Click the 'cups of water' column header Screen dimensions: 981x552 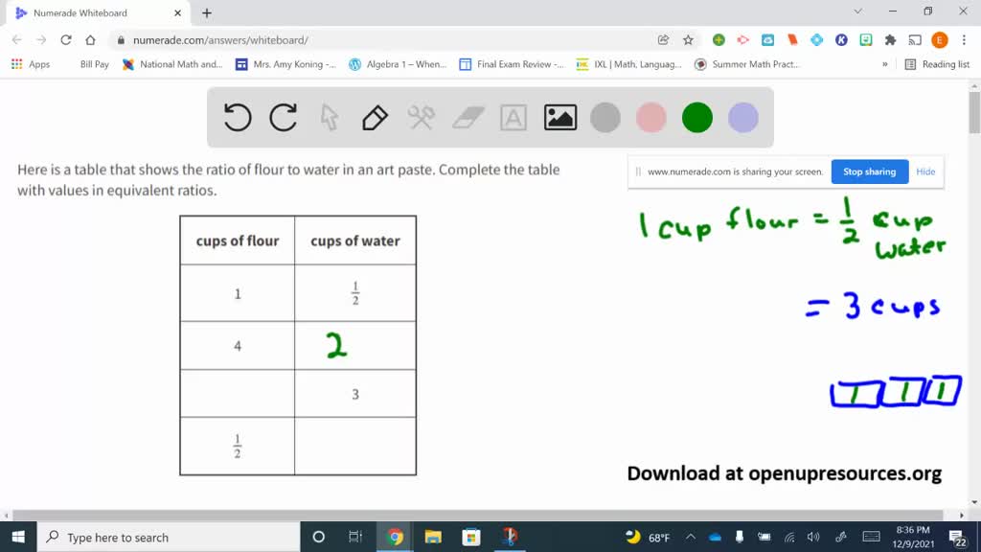pos(354,241)
